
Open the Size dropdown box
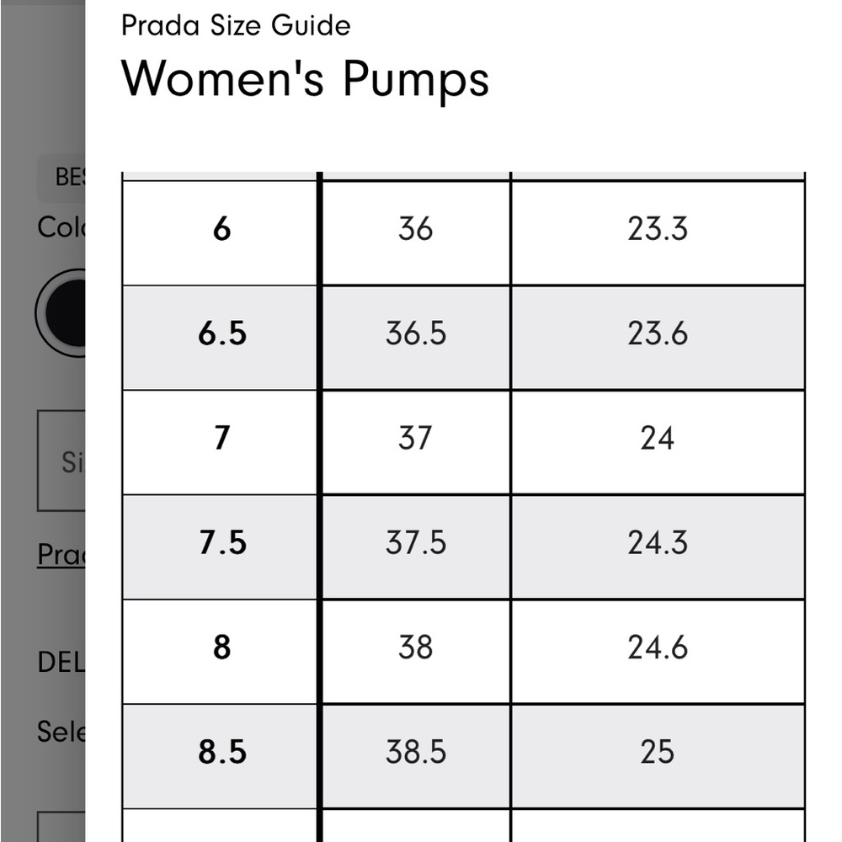[x=61, y=461]
